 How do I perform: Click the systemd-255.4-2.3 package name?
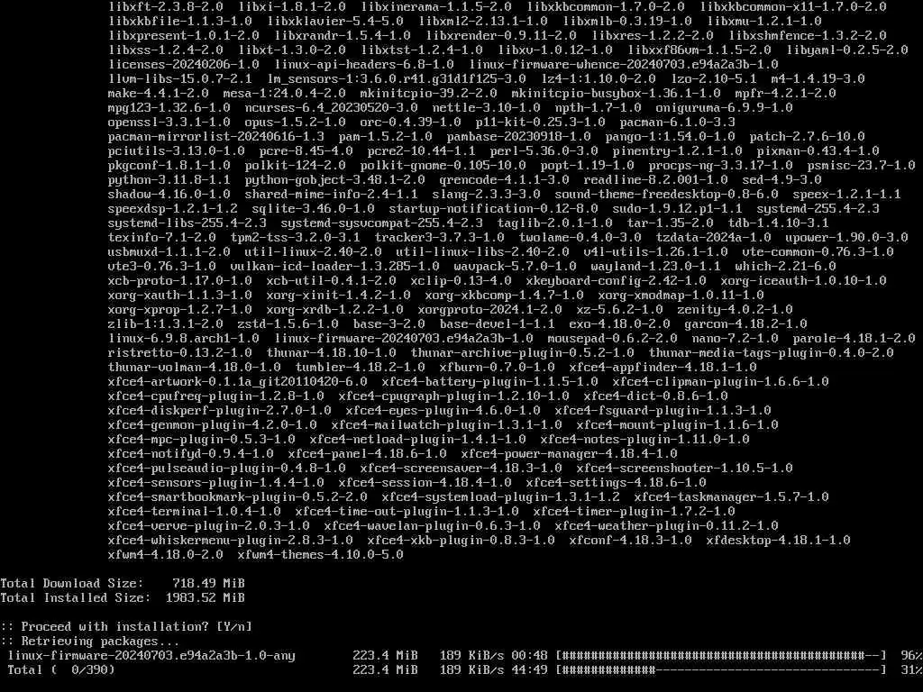[818, 209]
